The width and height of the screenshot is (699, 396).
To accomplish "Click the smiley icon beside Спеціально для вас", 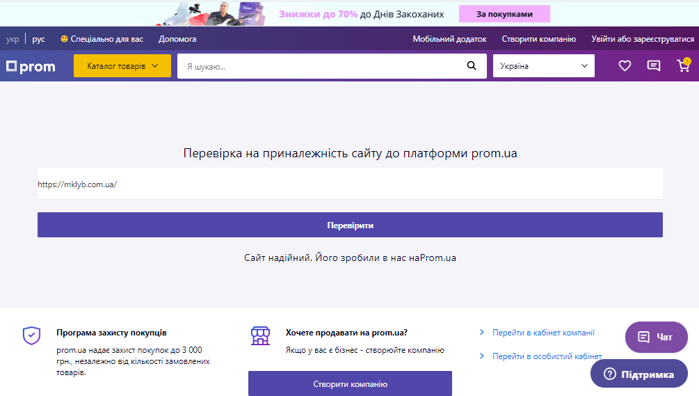I will (64, 39).
